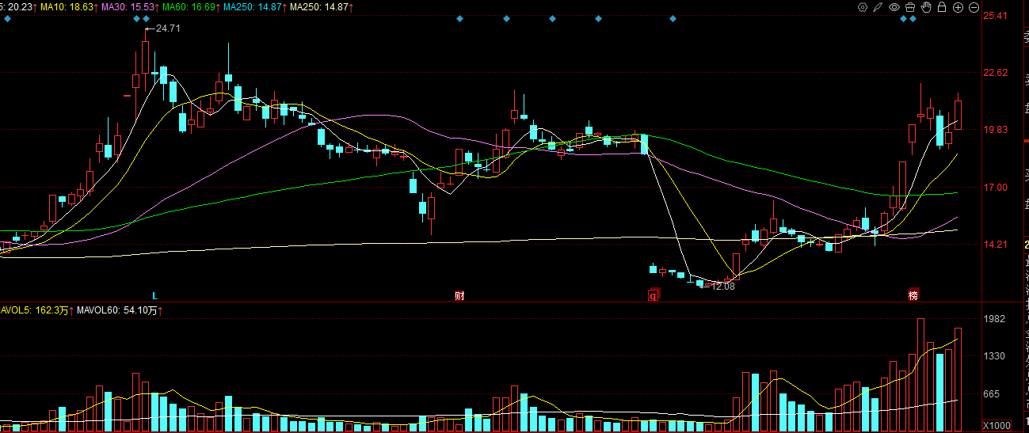Click the white MA250: 14.87 label
This screenshot has height=433, width=1029.
pyautogui.click(x=321, y=6)
